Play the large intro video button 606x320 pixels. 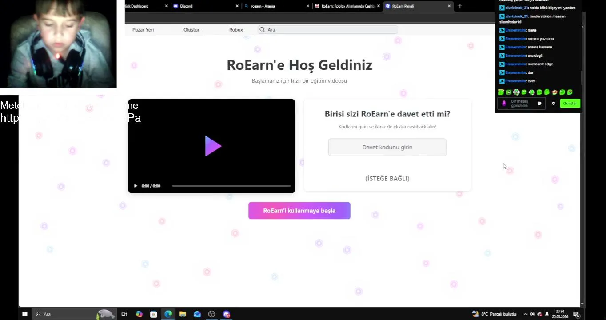click(213, 146)
